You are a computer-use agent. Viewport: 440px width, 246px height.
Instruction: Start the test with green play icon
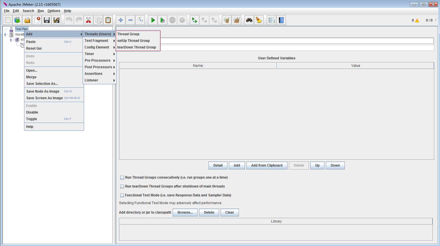pos(153,20)
